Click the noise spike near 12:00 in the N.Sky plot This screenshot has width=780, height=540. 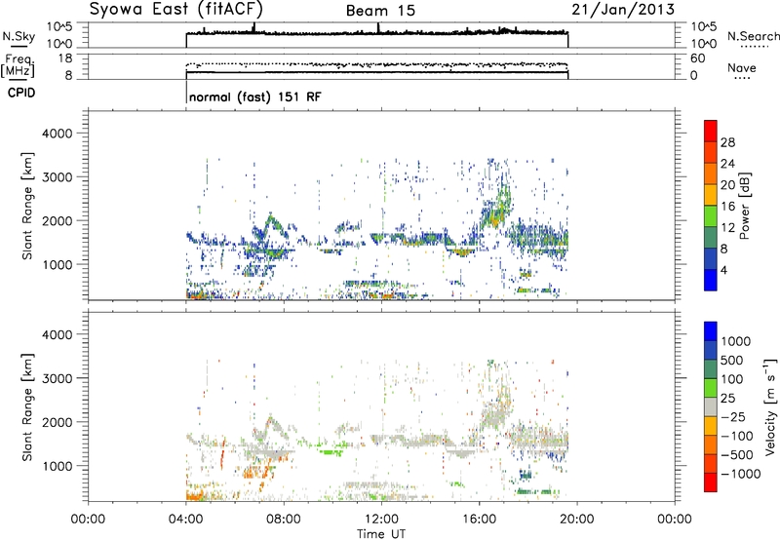378,28
